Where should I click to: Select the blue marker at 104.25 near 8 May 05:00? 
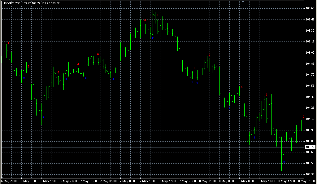coord(229,108)
